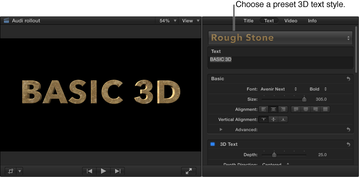Apply full justification to text

point(325,109)
